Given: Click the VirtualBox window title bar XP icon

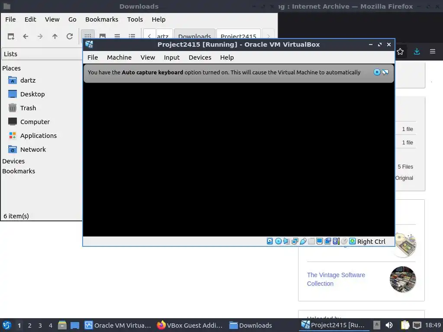Looking at the screenshot, I should click(89, 45).
